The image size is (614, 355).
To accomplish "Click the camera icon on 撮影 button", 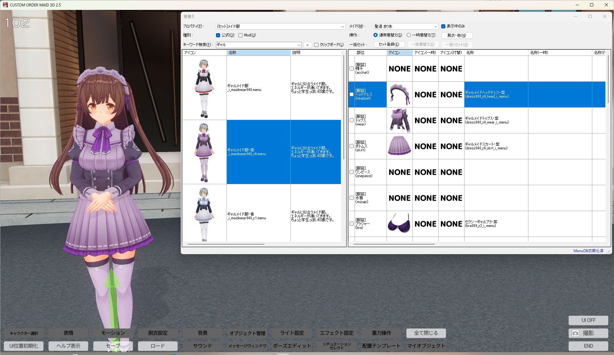I will point(575,333).
